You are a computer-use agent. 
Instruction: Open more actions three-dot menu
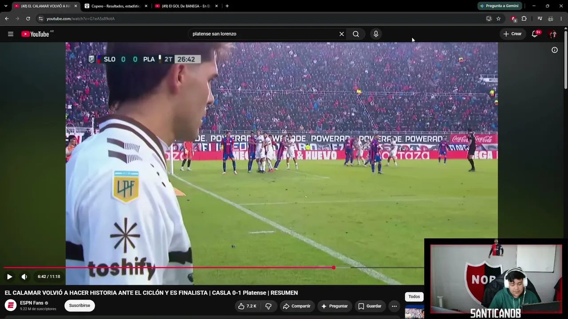(x=394, y=306)
